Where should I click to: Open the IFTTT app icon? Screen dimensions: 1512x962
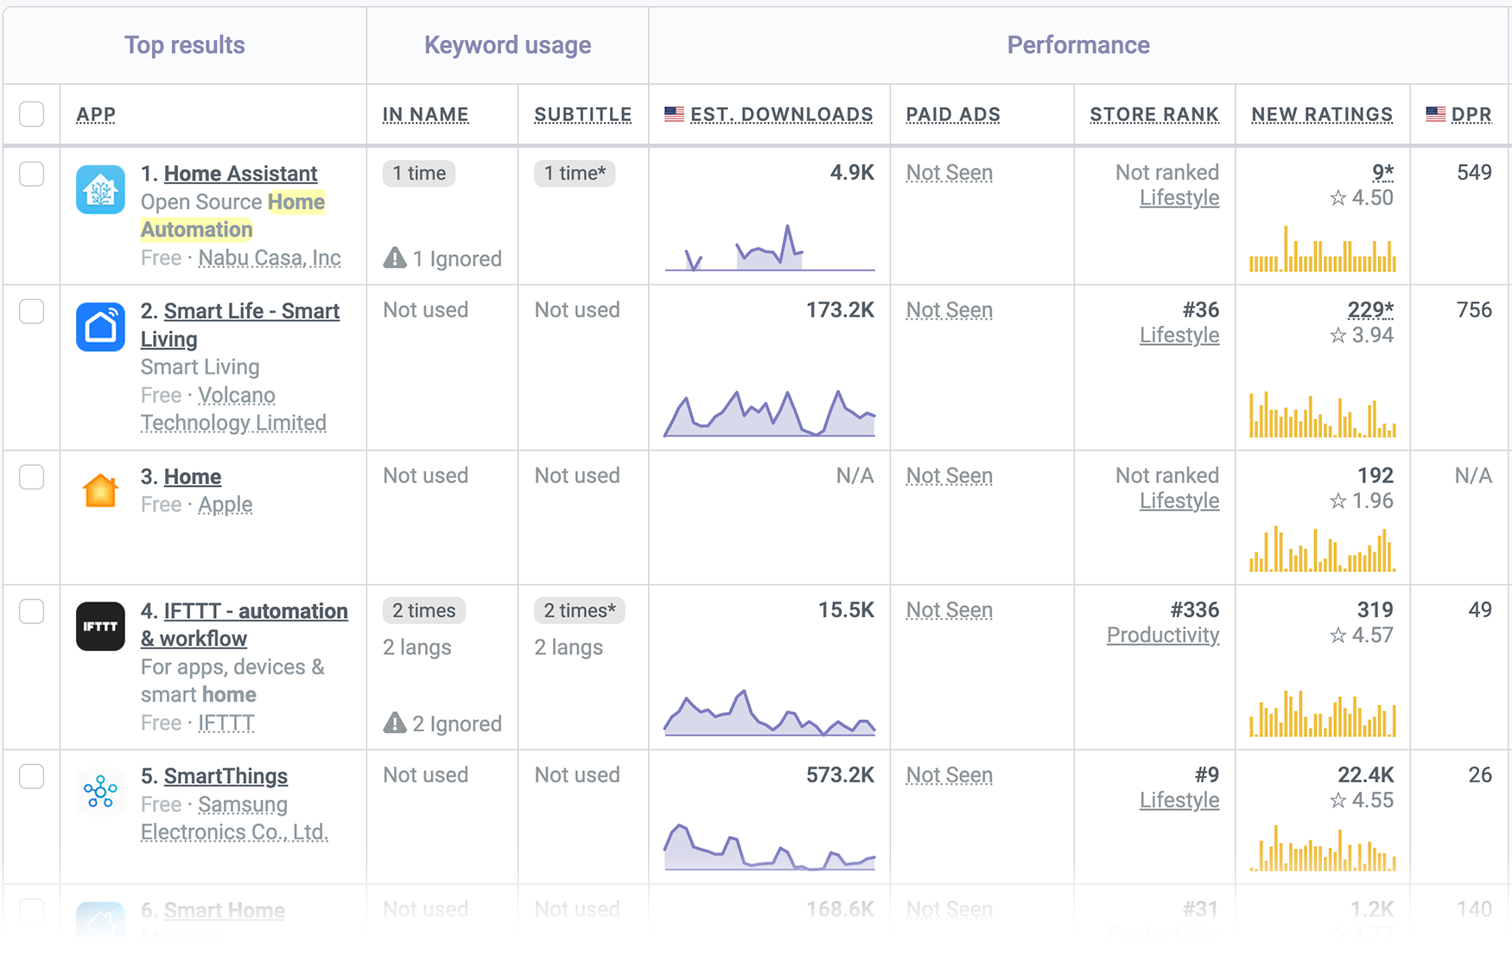100,626
